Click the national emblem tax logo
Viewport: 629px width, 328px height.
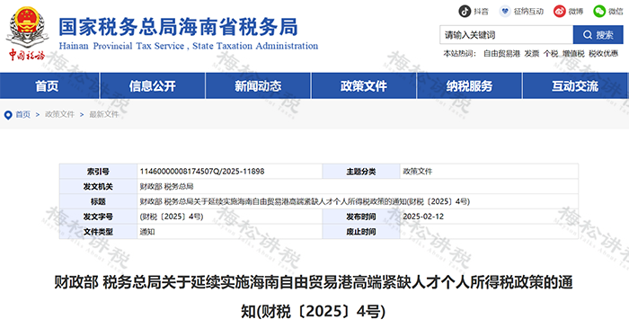tap(27, 33)
